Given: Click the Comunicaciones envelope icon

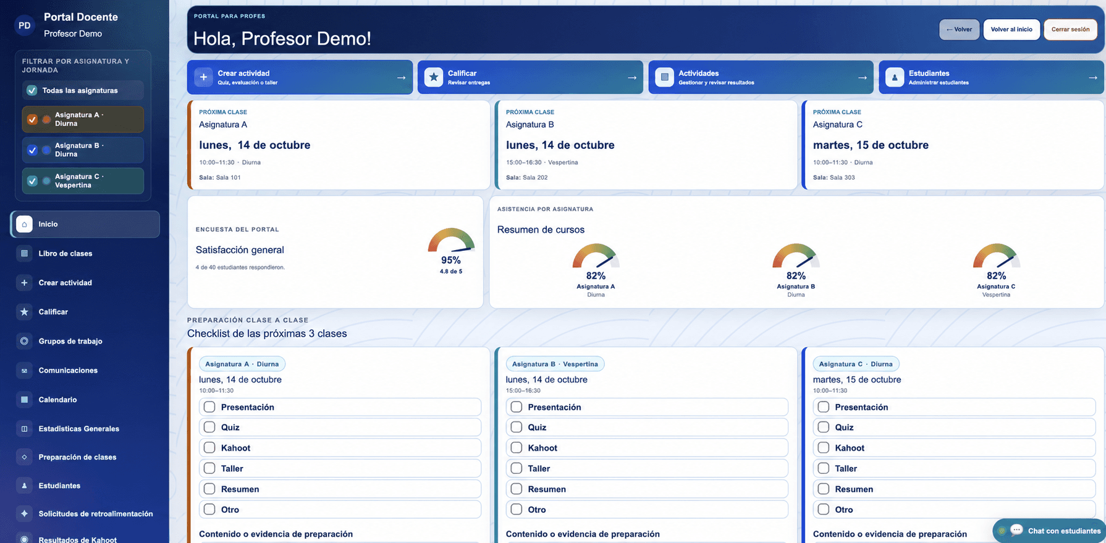Looking at the screenshot, I should (24, 371).
